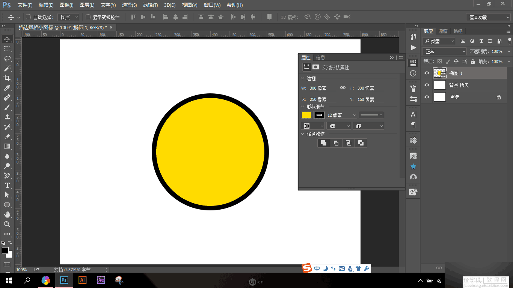Select the Move tool in toolbox
This screenshot has height=288, width=513.
[x=7, y=39]
